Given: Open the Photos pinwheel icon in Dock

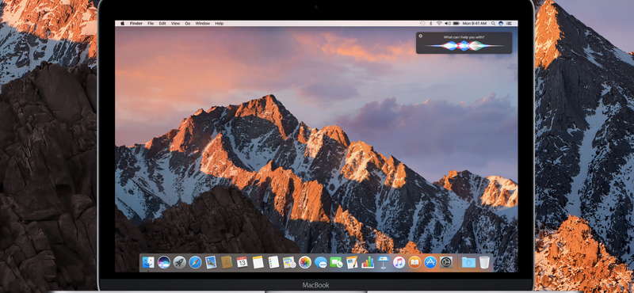Looking at the screenshot, I should 305,262.
